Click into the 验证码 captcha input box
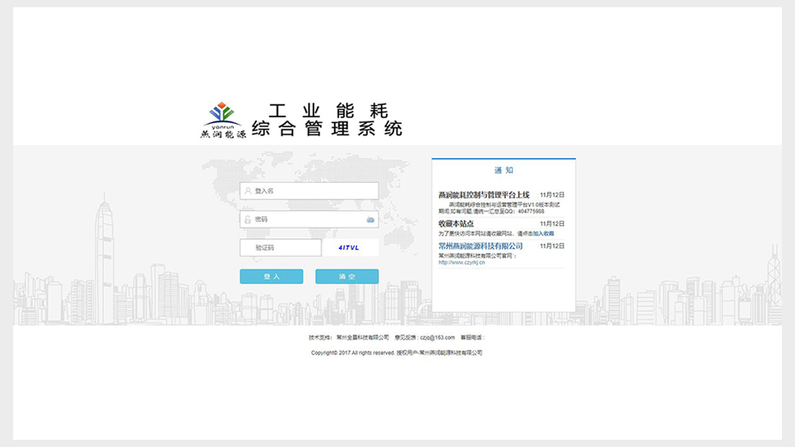Image resolution: width=795 pixels, height=447 pixels. (280, 248)
